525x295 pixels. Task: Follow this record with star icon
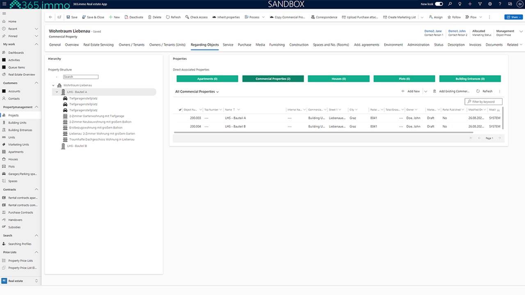point(454,17)
